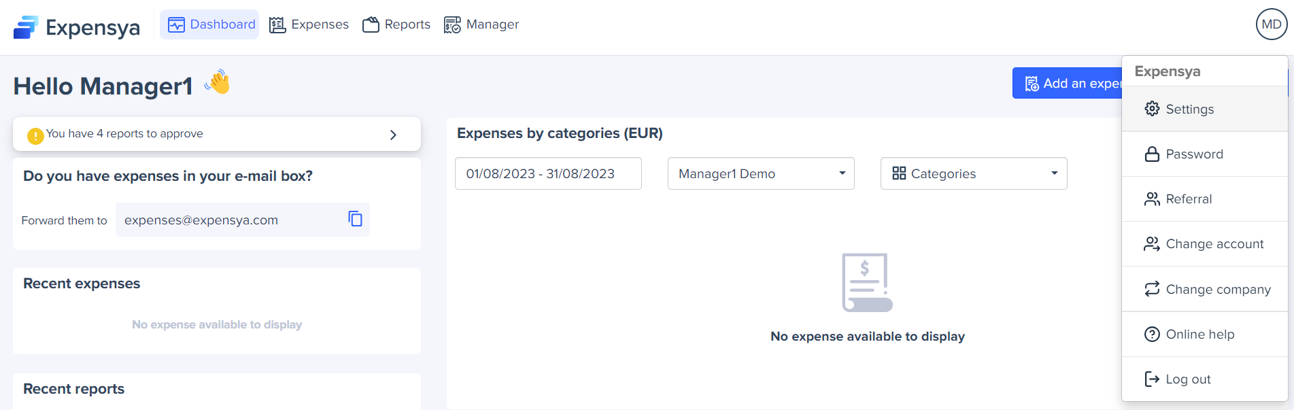Open the MD user avatar menu
The width and height of the screenshot is (1294, 410).
[x=1271, y=24]
